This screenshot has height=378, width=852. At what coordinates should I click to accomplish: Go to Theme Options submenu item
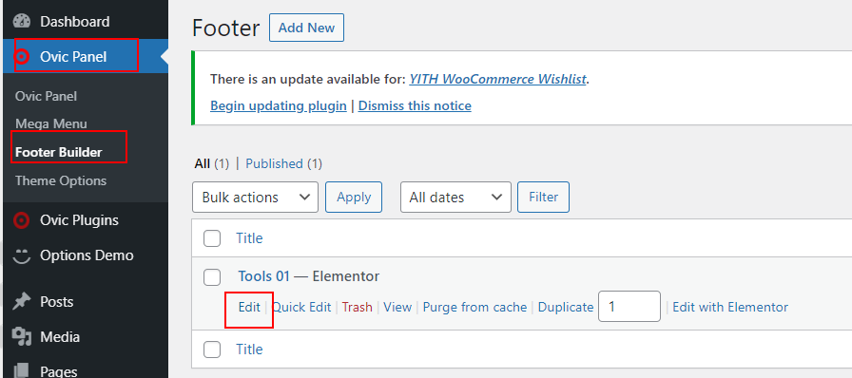[x=61, y=180]
